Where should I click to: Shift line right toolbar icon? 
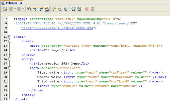(x=79, y=9)
